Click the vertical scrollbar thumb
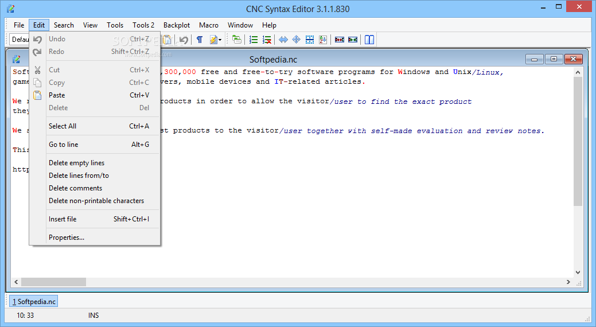The image size is (596, 327). coord(578,141)
